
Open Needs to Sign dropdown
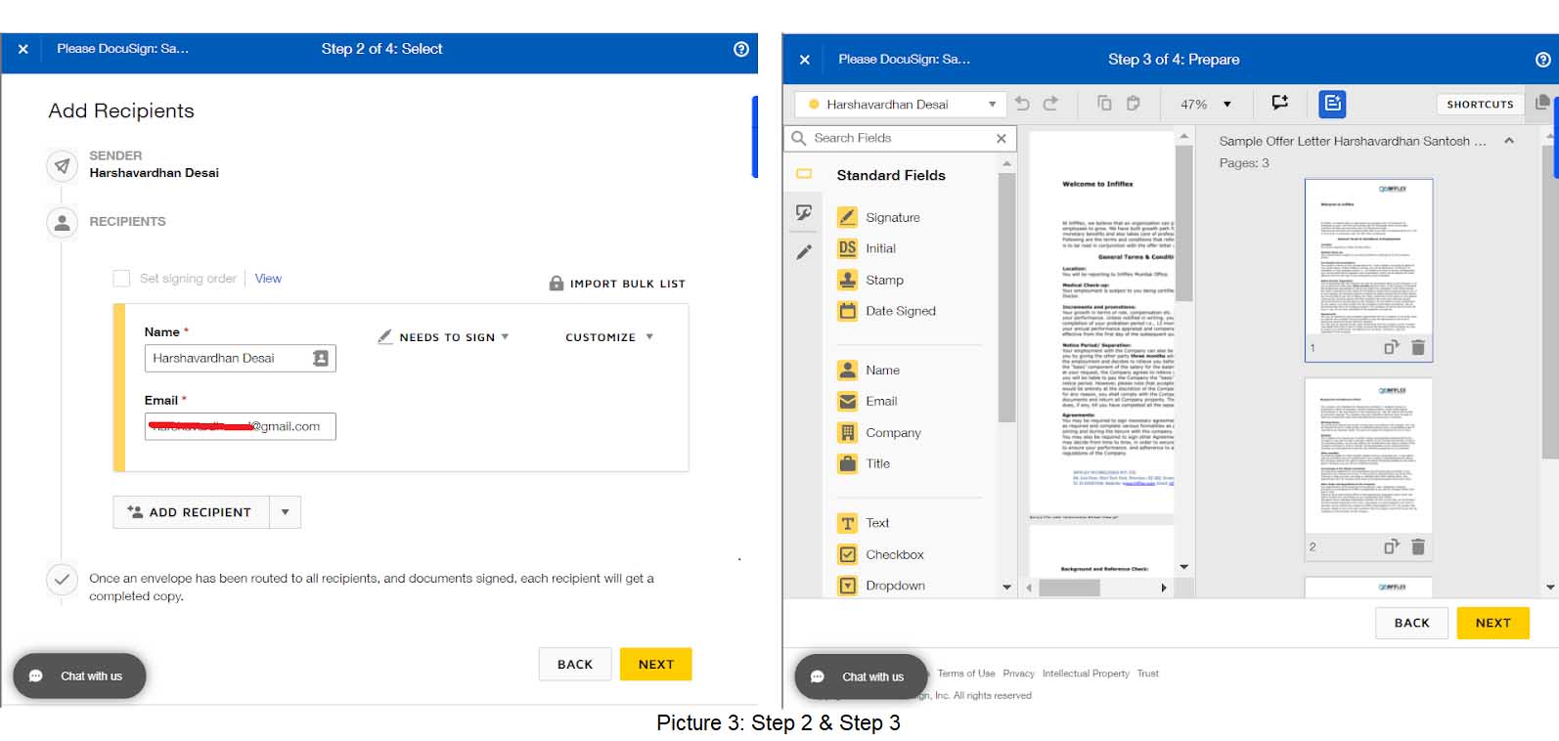[445, 337]
